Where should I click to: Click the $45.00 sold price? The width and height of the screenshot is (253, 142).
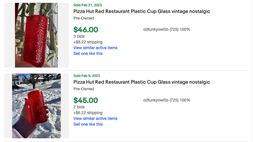(86, 100)
